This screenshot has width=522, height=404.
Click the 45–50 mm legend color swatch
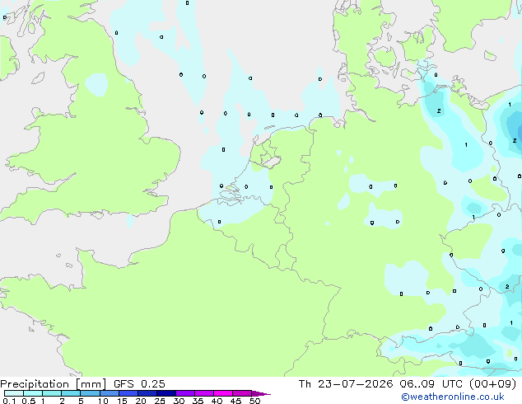coord(242,393)
